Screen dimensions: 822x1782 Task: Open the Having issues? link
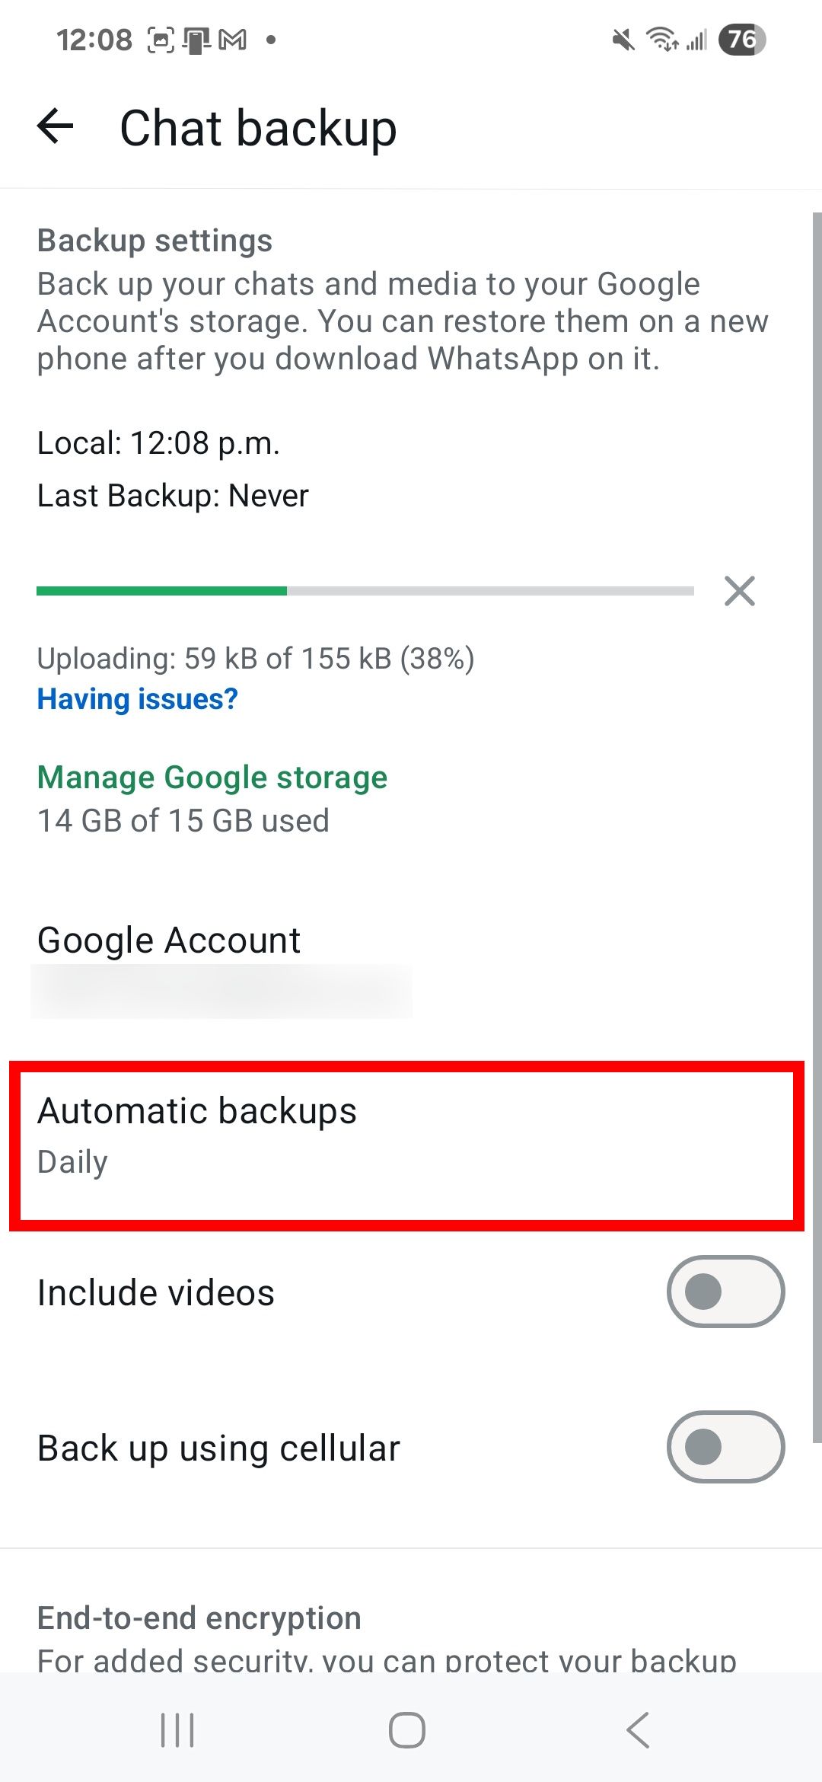pos(138,698)
